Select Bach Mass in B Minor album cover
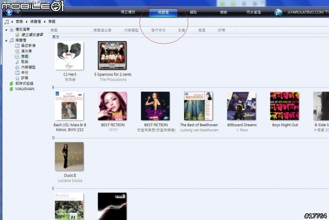This screenshot has width=329, height=220. click(69, 106)
